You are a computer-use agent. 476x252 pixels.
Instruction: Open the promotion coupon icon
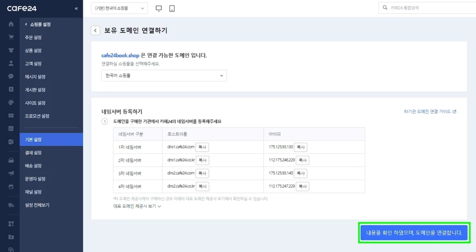click(11, 115)
